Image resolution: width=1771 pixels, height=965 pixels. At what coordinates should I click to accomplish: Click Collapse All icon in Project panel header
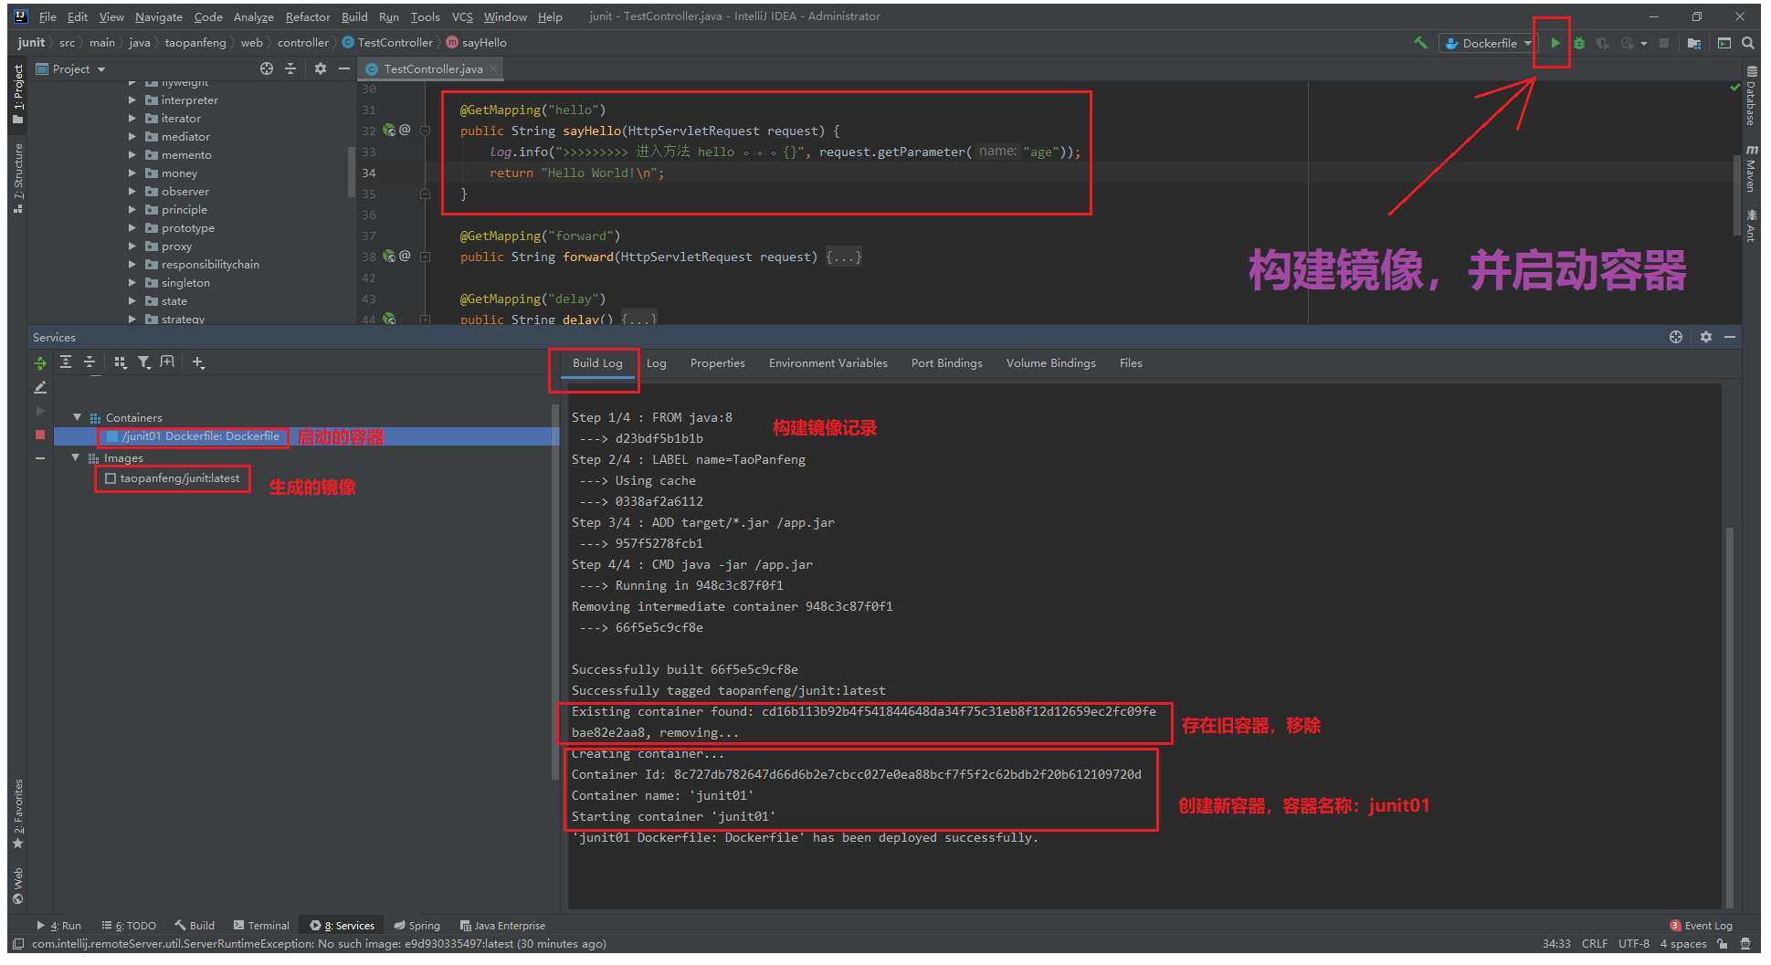pyautogui.click(x=290, y=68)
